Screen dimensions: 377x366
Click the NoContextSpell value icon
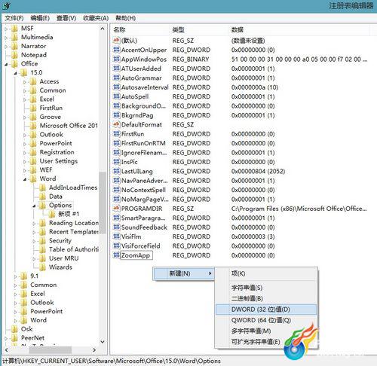coord(116,190)
